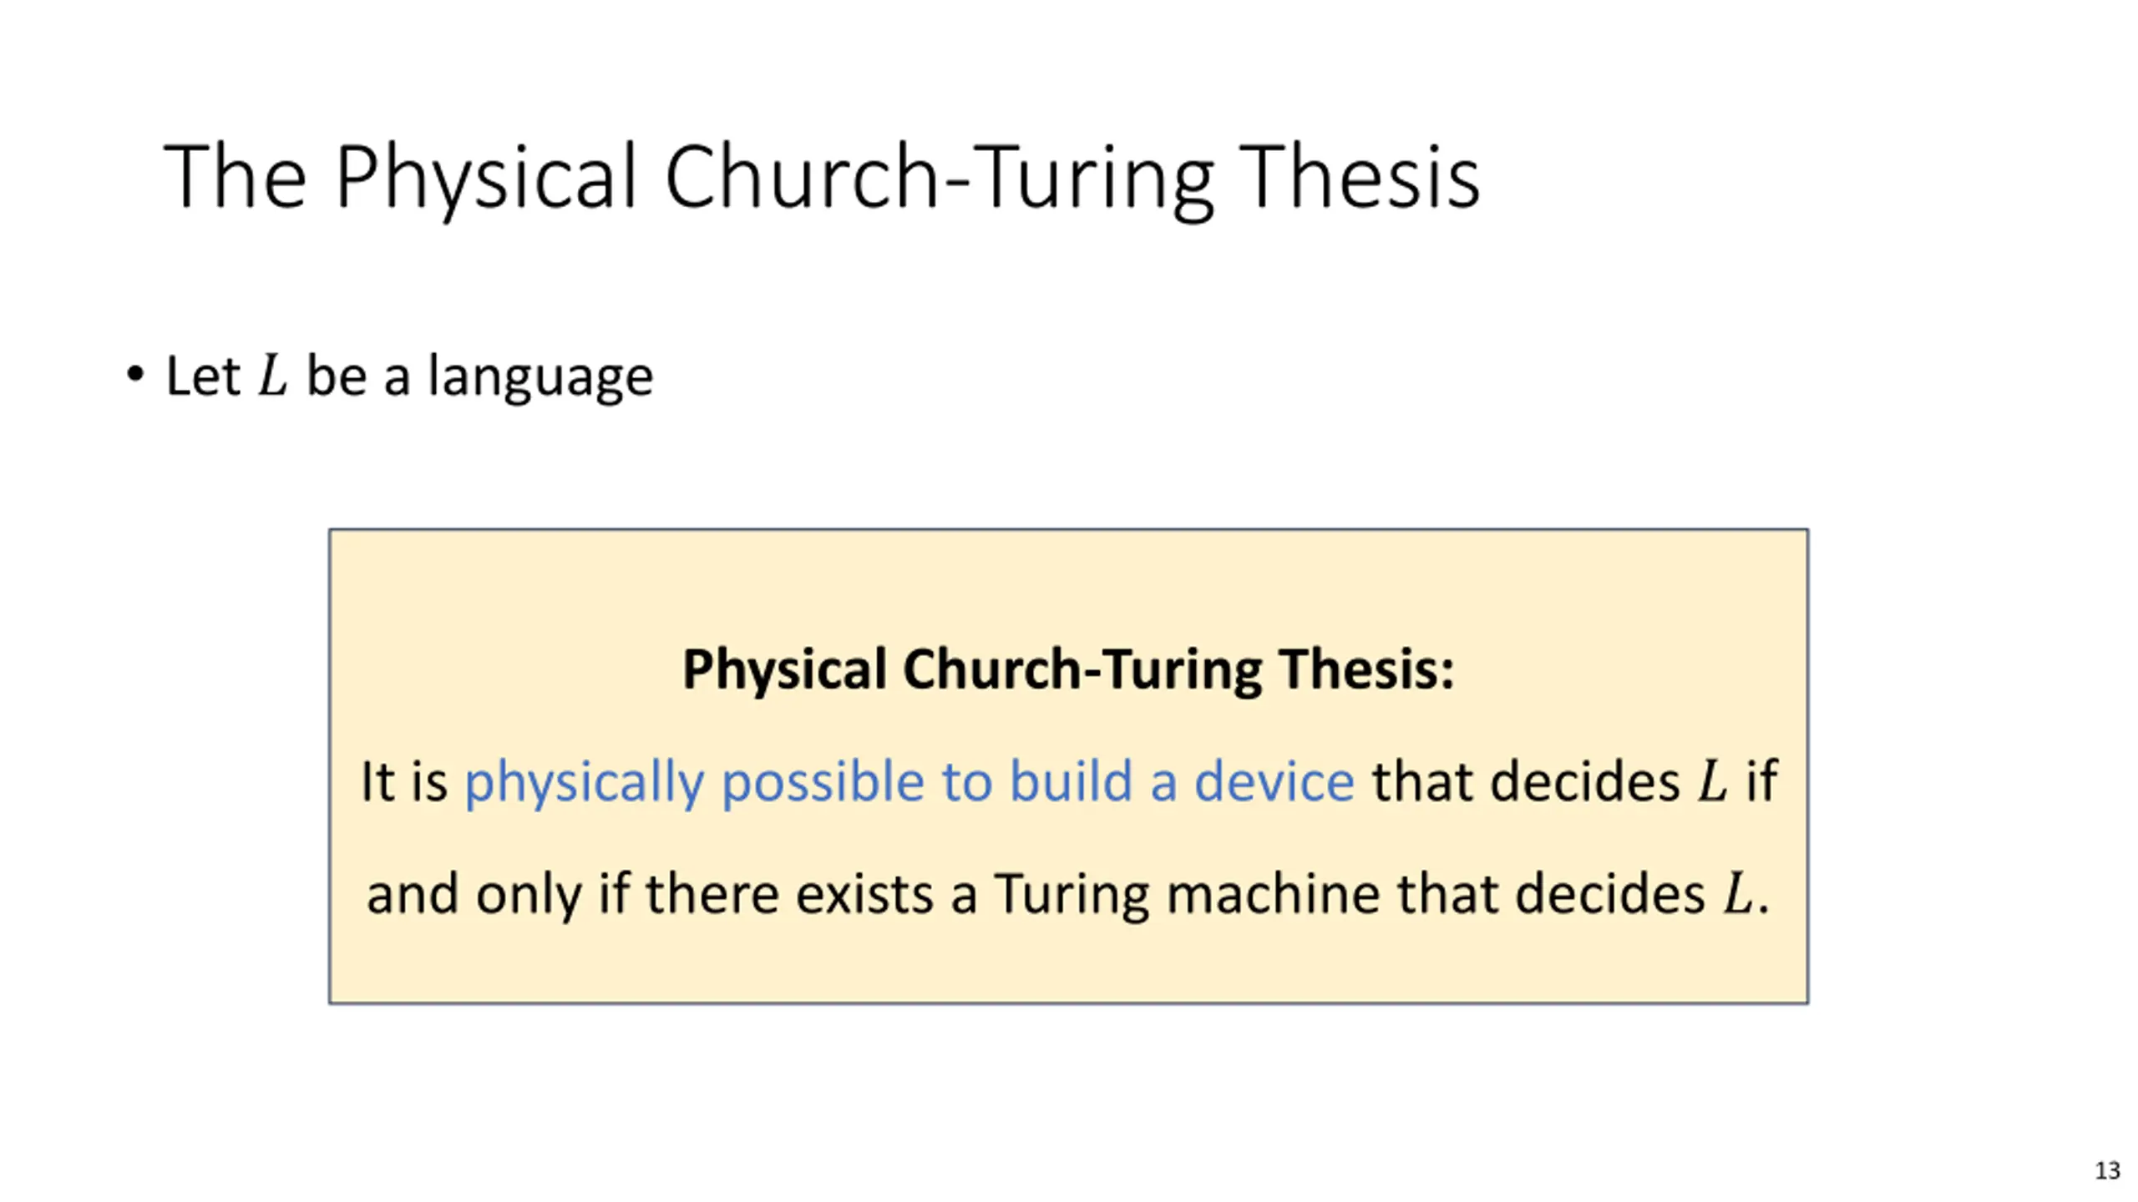Click empty yellow area of the thesis box
This screenshot has height=1202, width=2138.
click(x=1068, y=584)
